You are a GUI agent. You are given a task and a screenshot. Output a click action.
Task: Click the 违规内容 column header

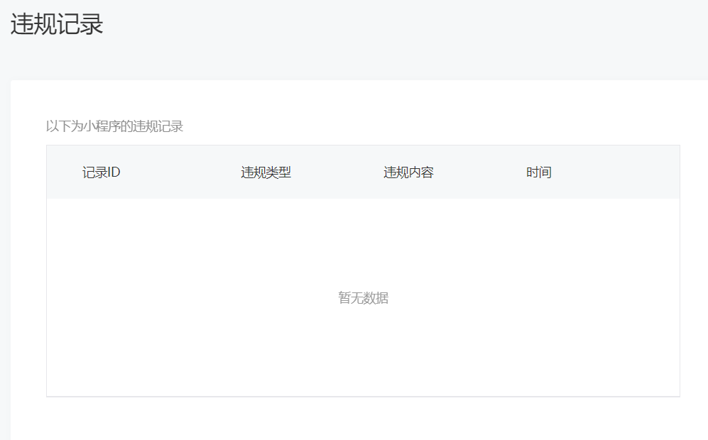(x=408, y=172)
